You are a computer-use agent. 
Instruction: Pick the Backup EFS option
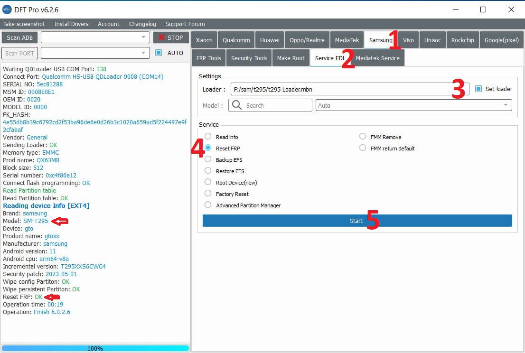[208, 159]
